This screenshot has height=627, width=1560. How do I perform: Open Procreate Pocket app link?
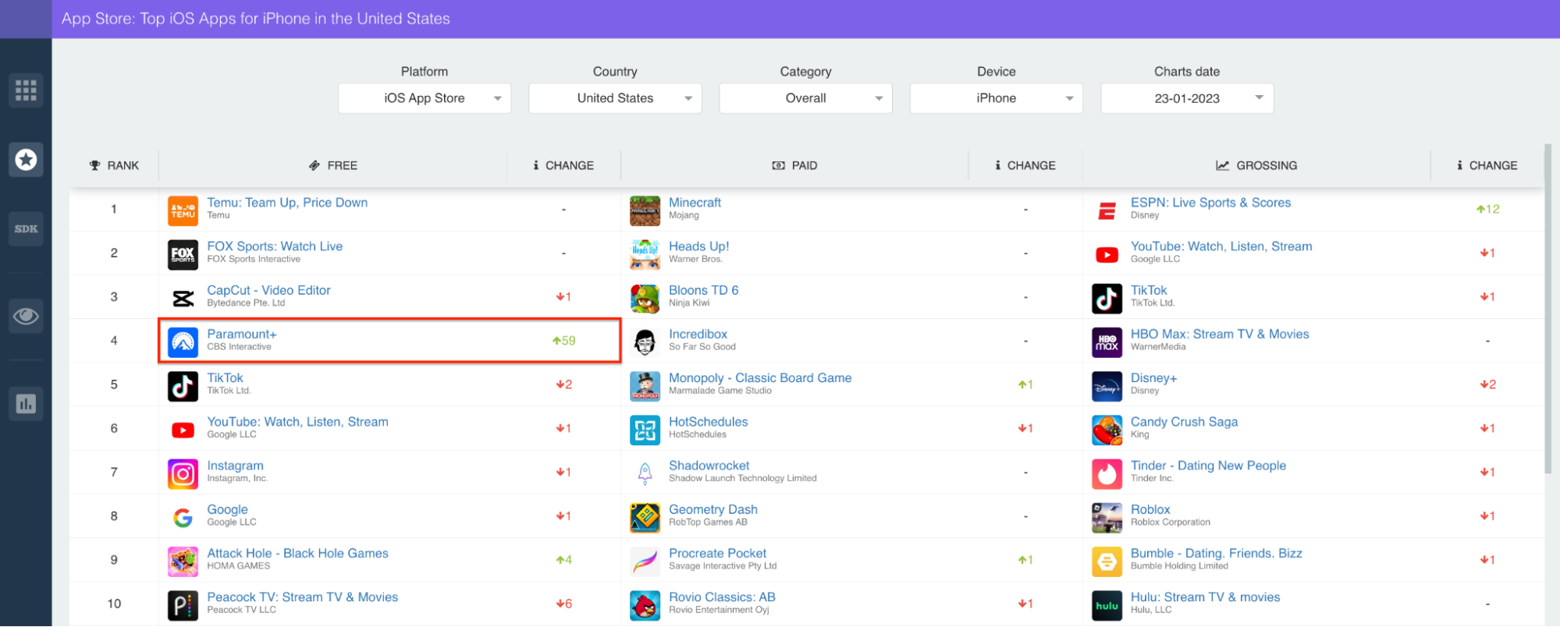(717, 554)
